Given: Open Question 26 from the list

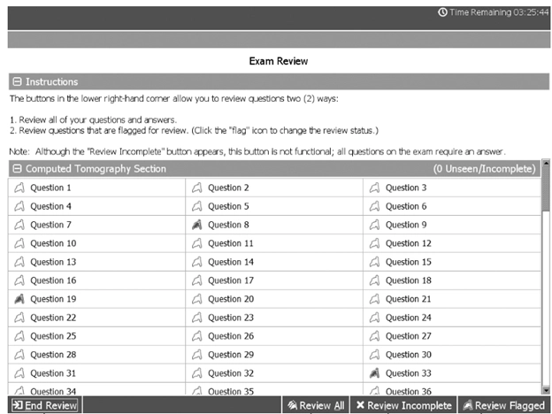Looking at the screenshot, I should point(230,336).
